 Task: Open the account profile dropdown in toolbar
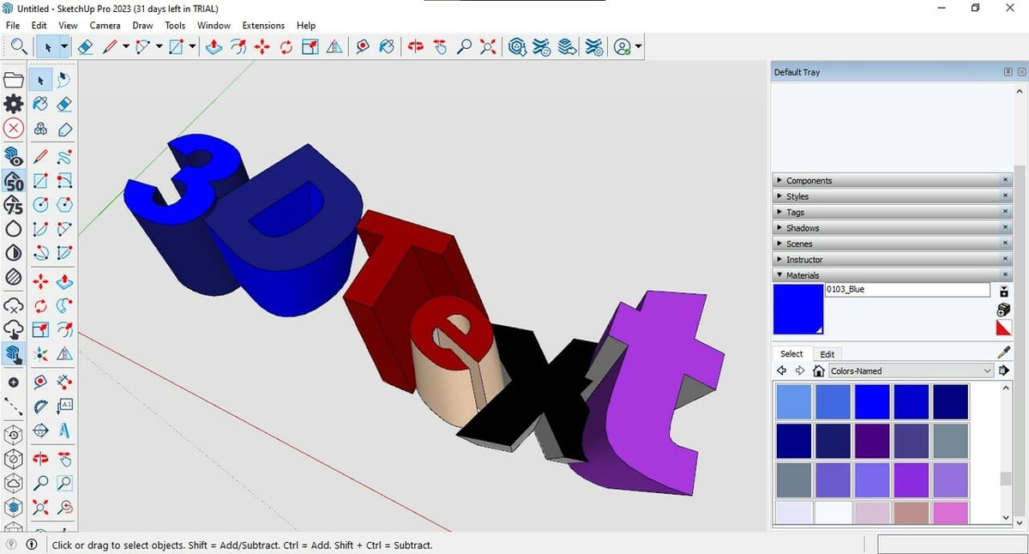tap(639, 47)
